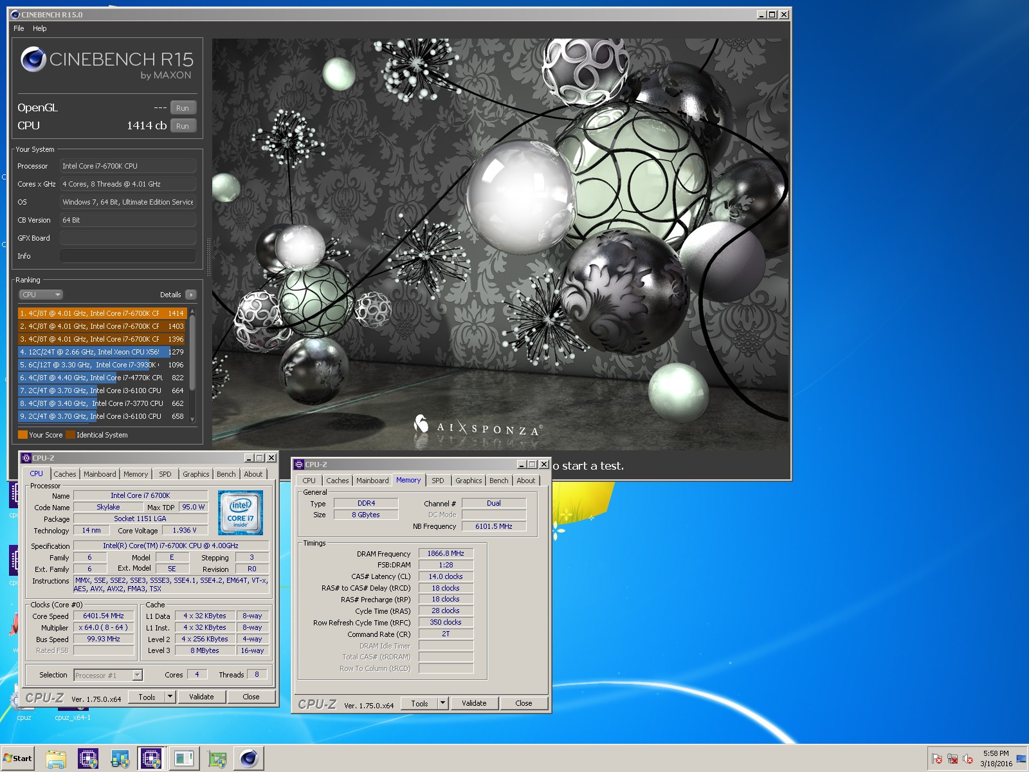Screen dimensions: 1029x772
Task: Run the CPU benchmark
Action: [x=183, y=126]
